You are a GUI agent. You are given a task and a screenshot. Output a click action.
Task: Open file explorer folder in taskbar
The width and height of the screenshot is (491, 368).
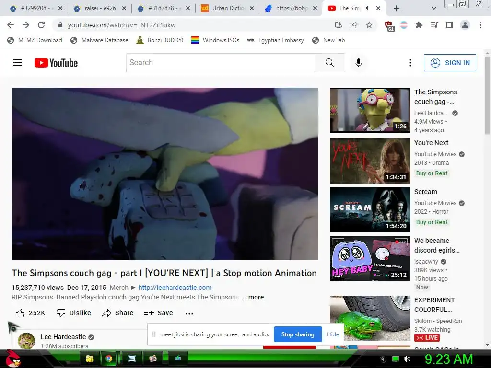click(90, 358)
